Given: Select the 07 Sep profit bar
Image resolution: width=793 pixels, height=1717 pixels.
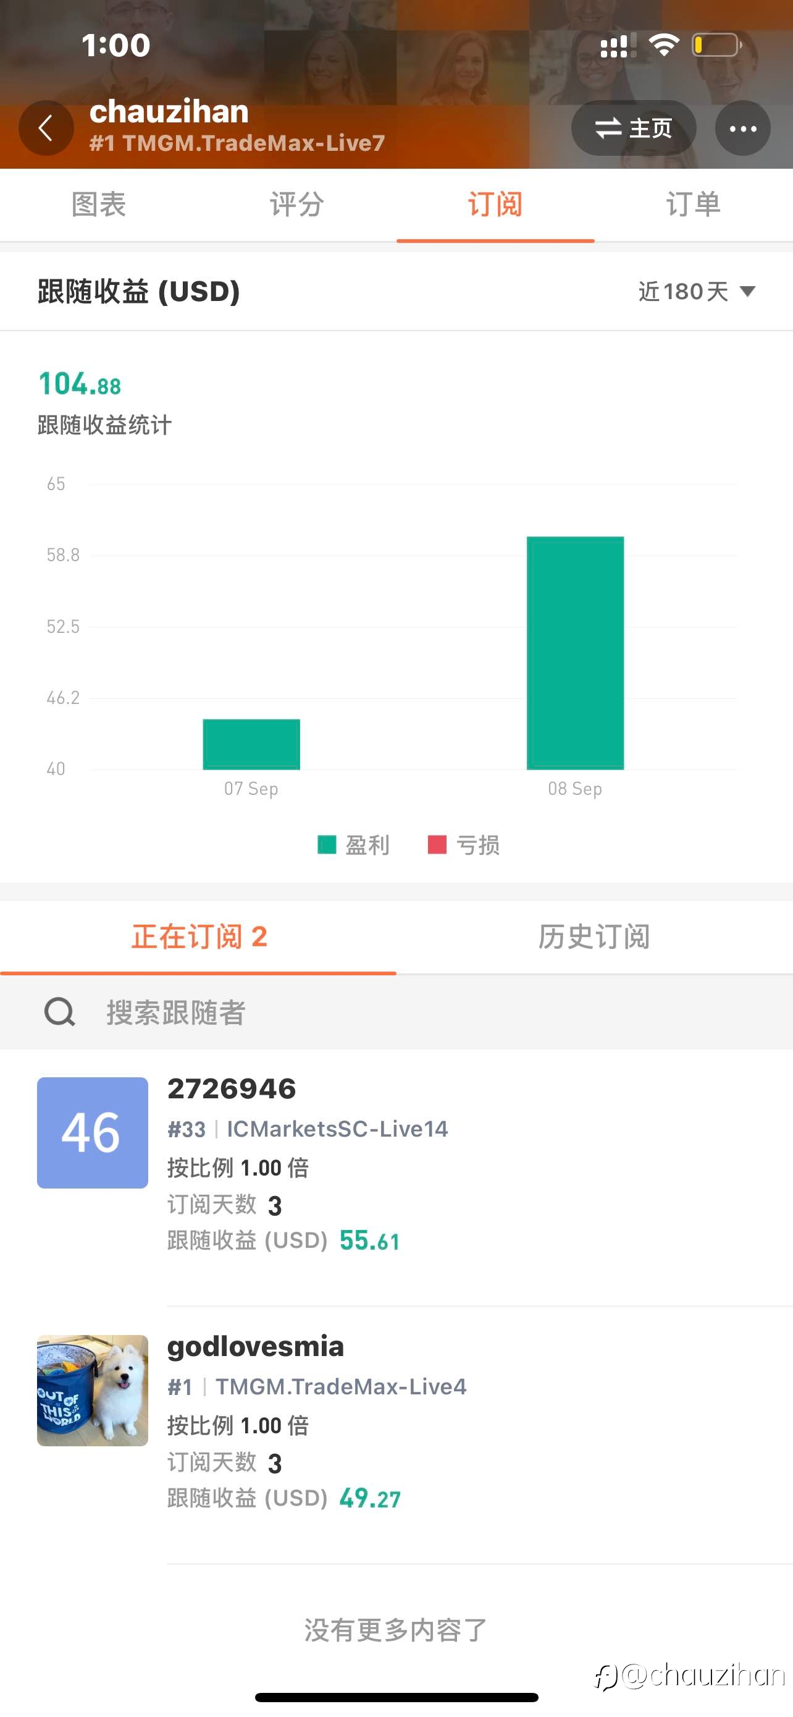Looking at the screenshot, I should click(251, 744).
